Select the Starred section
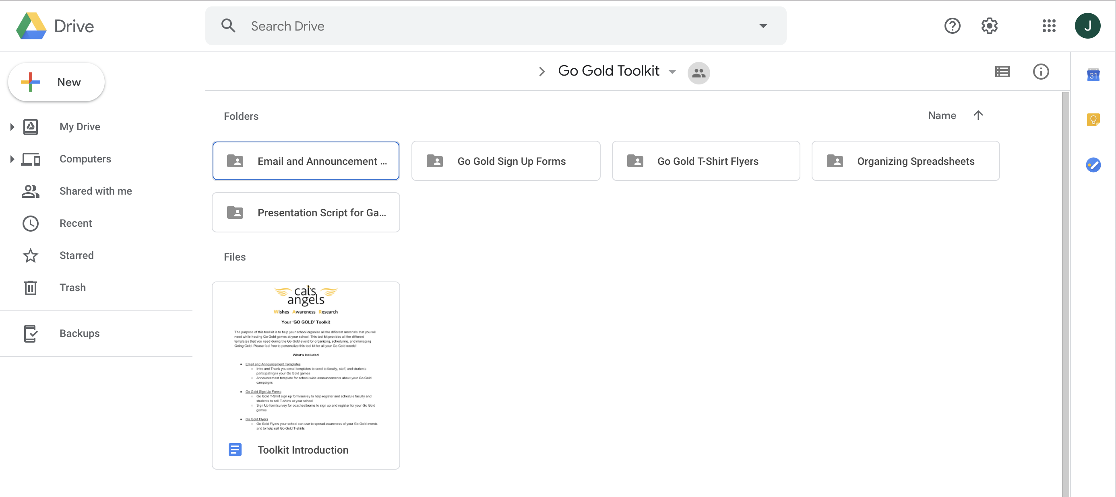Viewport: 1116px width, 497px height. pos(76,255)
